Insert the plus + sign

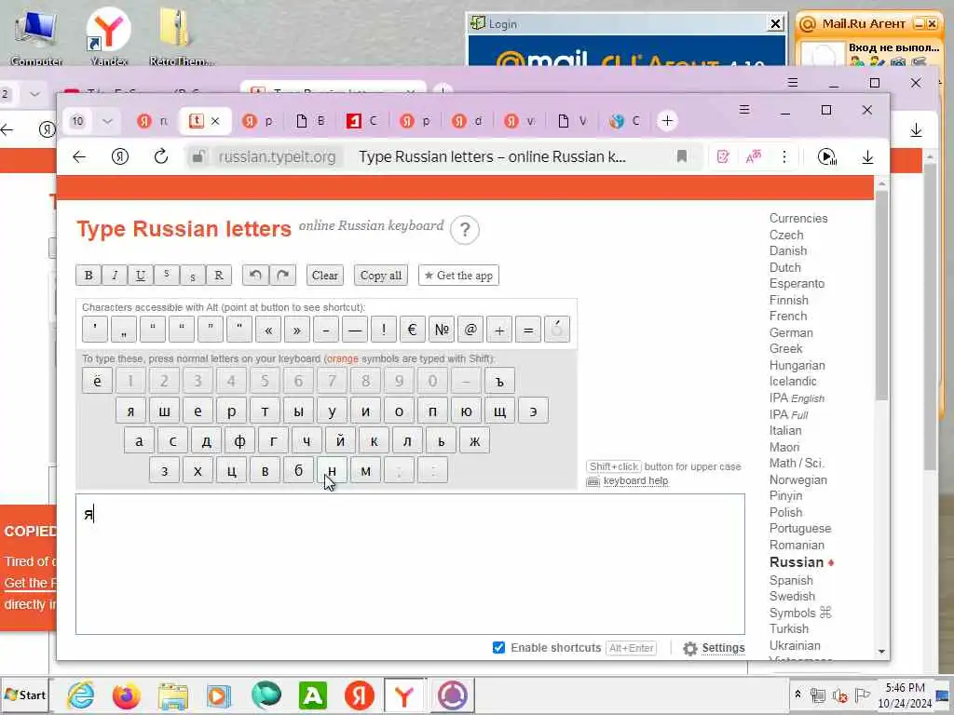coord(499,330)
